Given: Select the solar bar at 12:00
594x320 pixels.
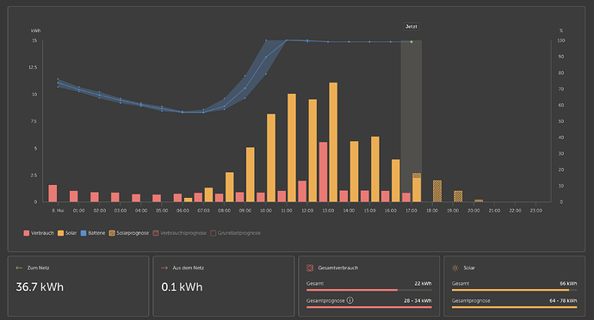Looking at the screenshot, I should point(312,151).
